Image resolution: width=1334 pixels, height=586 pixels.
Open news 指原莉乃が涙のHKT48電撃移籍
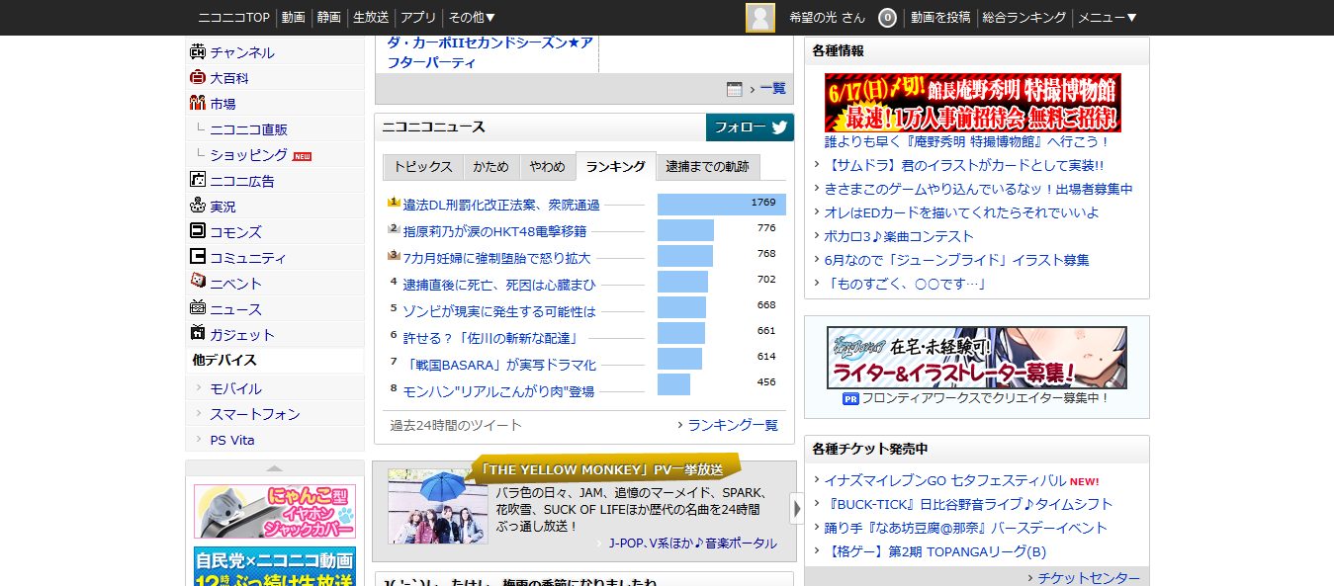tap(494, 231)
